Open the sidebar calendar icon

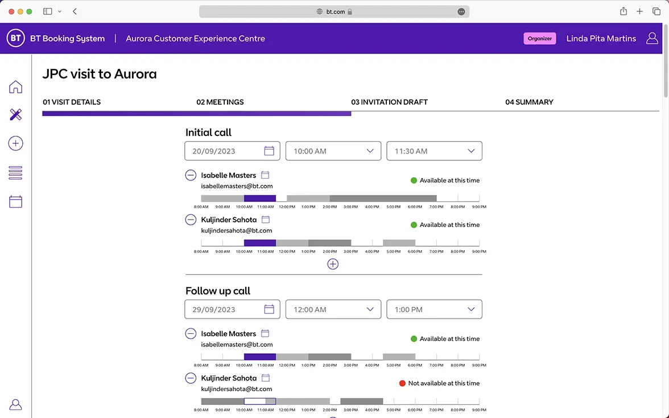point(16,201)
